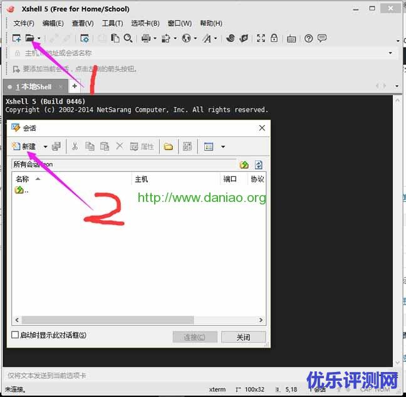Click the 关闭 button in Sessions dialog
The height and width of the screenshot is (397, 406).
coord(243,337)
